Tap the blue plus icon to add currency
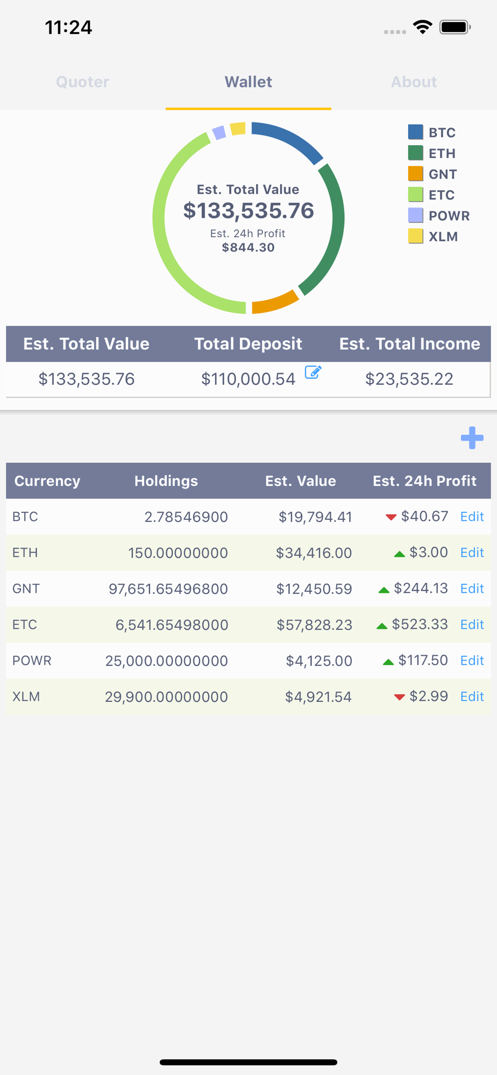Image resolution: width=497 pixels, height=1075 pixels. [x=472, y=438]
